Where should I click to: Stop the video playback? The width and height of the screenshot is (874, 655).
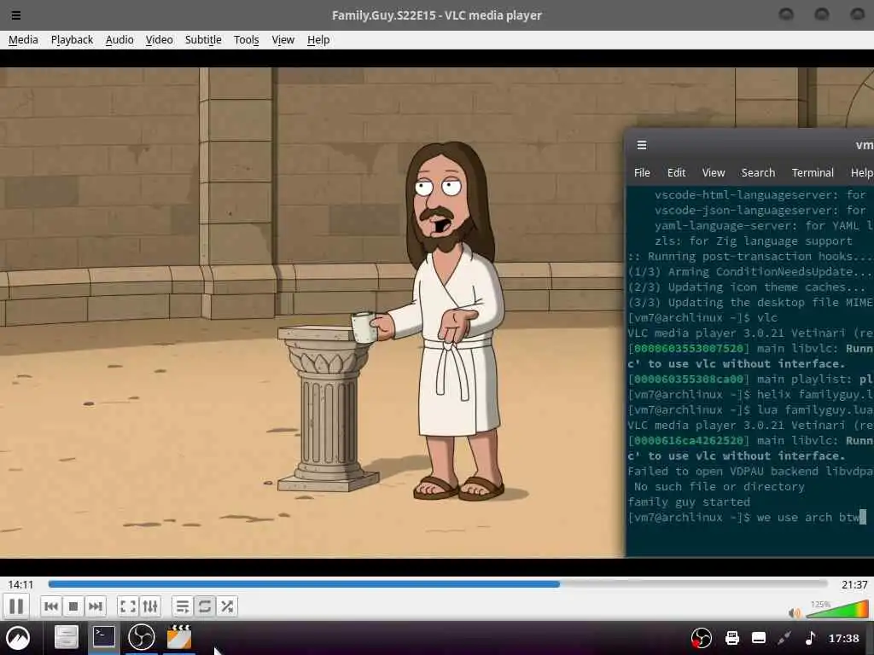[73, 606]
